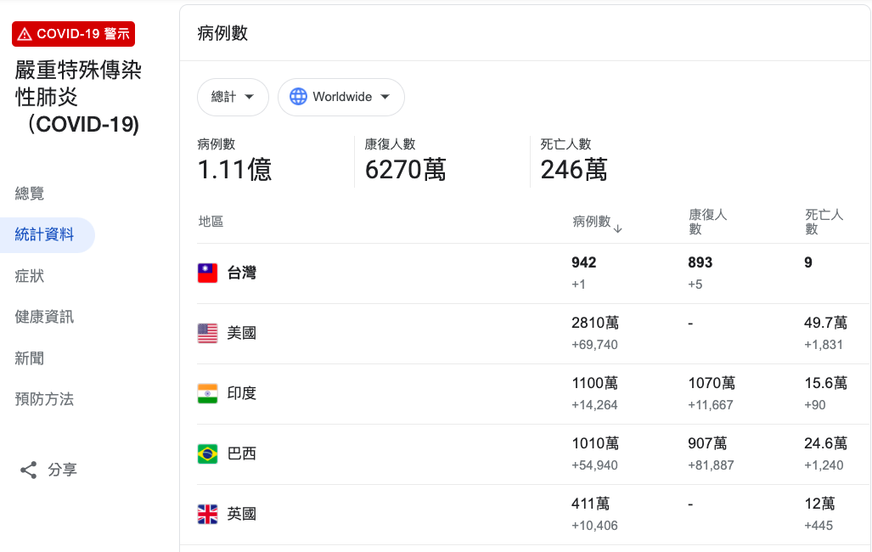Open the 健康資訊 health info section
Screen dimensions: 872x552
pyautogui.click(x=44, y=317)
